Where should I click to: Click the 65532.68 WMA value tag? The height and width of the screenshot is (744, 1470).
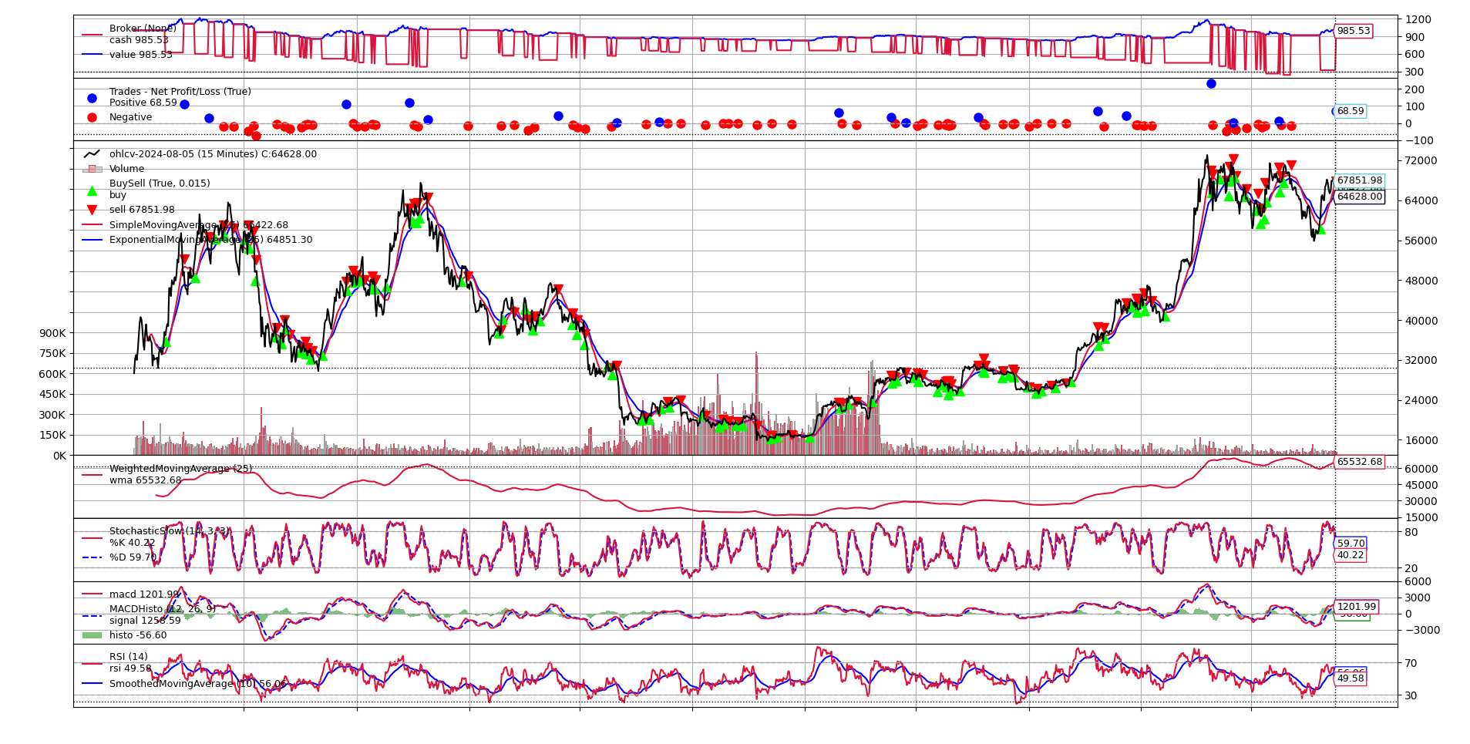point(1359,462)
